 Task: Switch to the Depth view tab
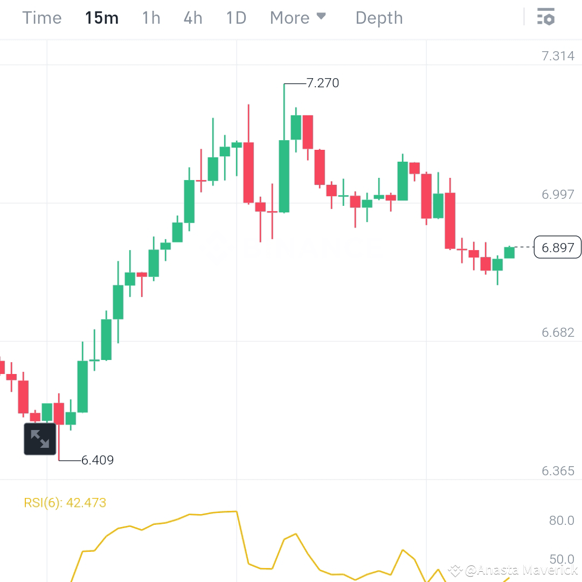[379, 17]
